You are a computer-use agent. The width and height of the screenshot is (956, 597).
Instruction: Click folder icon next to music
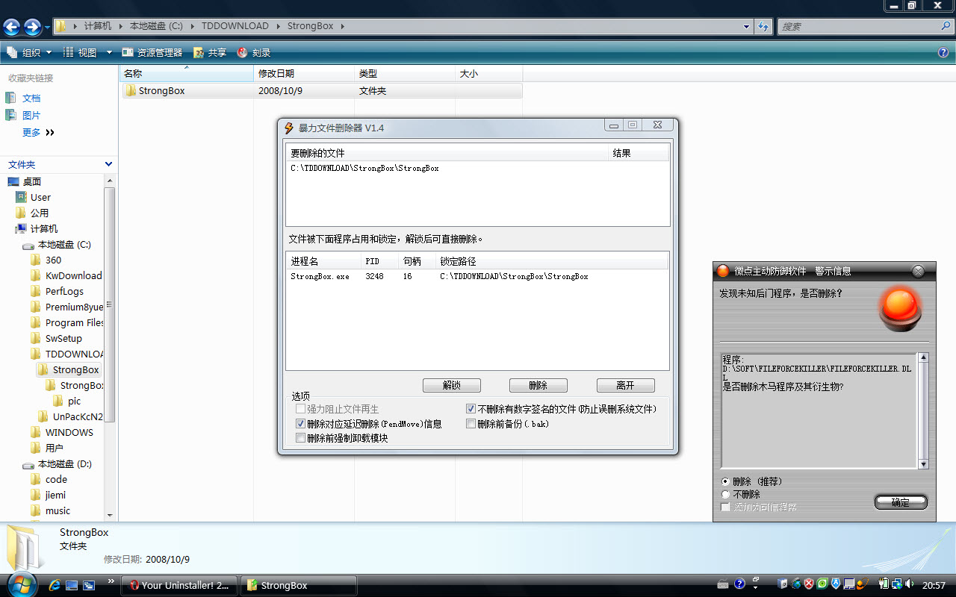pos(35,510)
